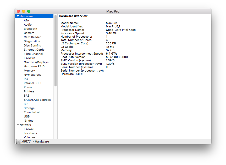Show Parallel SCSI details
226x165 pixels.
pyautogui.click(x=32, y=83)
